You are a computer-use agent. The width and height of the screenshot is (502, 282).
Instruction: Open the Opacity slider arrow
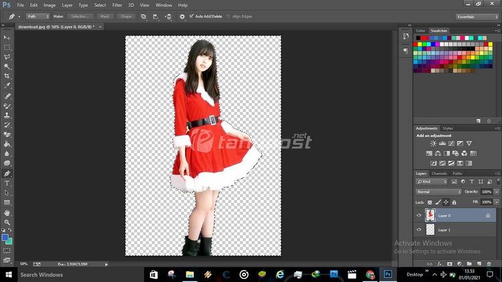tap(496, 192)
